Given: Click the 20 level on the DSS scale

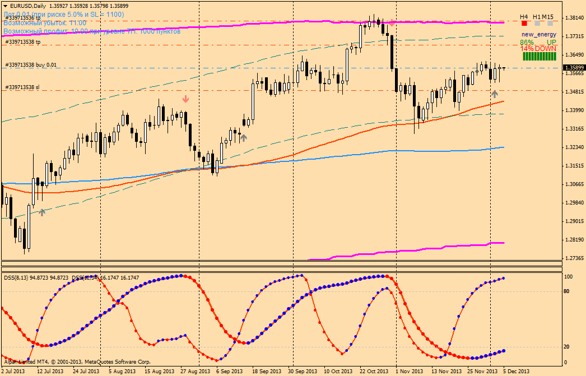Looking at the screenshot, I should pyautogui.click(x=566, y=347).
